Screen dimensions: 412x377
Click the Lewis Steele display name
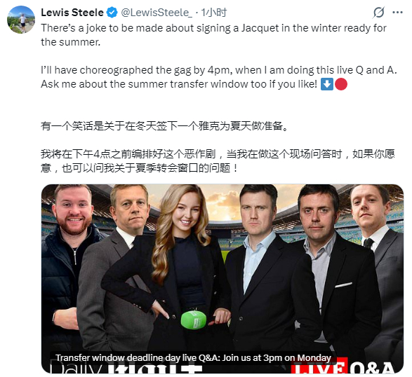[x=72, y=13]
